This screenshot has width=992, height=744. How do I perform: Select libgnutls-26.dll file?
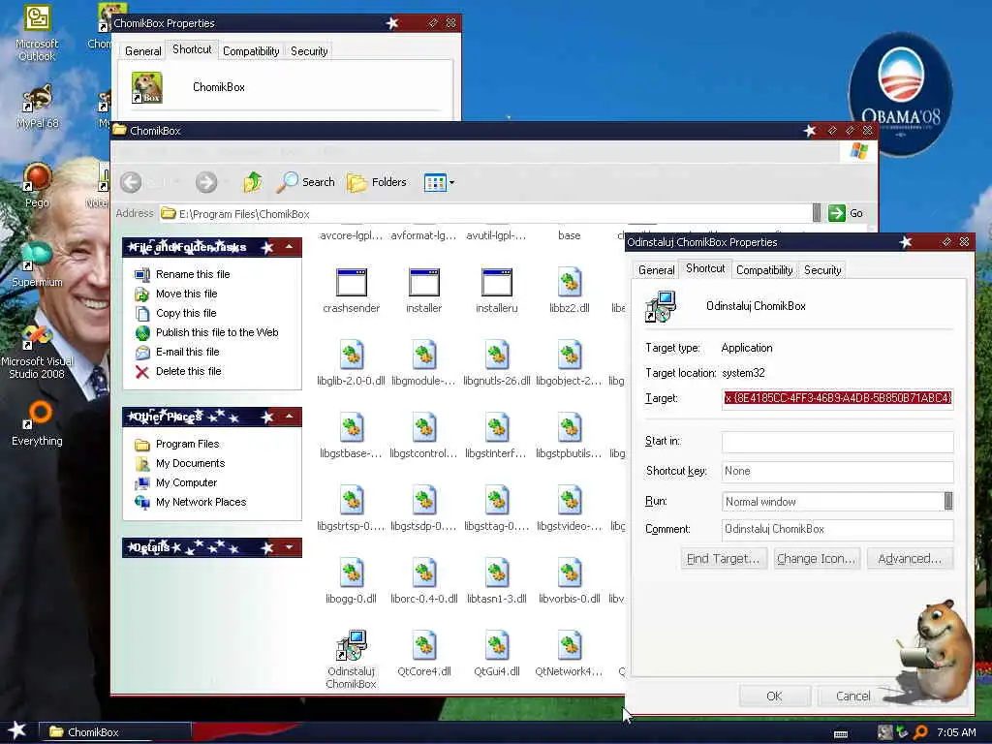[x=497, y=363]
